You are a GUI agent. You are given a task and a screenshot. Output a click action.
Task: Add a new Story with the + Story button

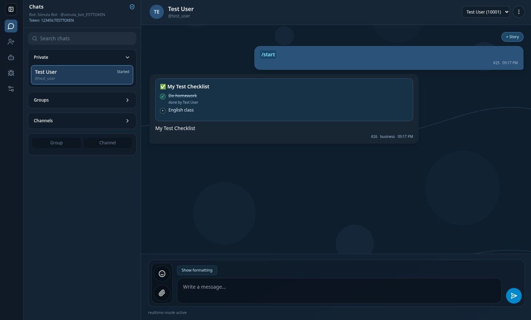point(512,37)
